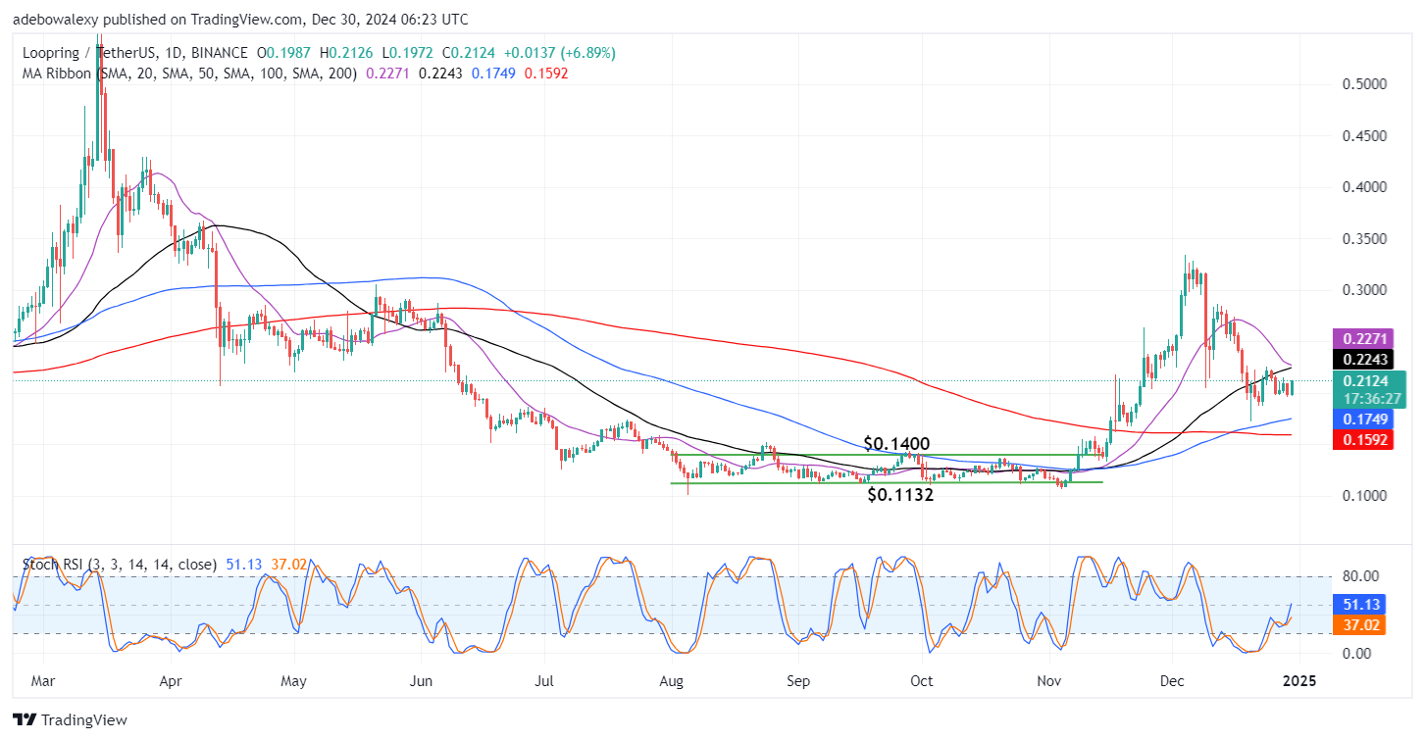Click the 37.02 value in Stoch RSI legend
Screen dimensions: 1425x741
point(288,565)
